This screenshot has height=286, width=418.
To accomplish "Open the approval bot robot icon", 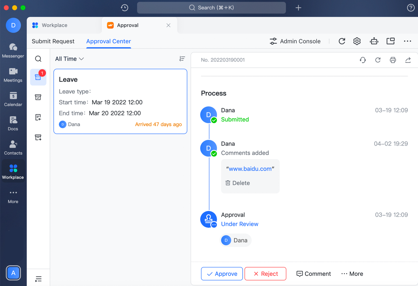I will [x=374, y=41].
